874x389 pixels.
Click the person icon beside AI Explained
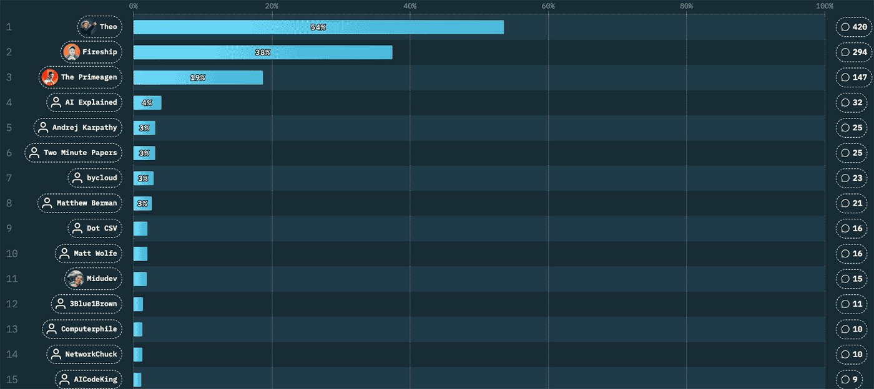pyautogui.click(x=56, y=102)
